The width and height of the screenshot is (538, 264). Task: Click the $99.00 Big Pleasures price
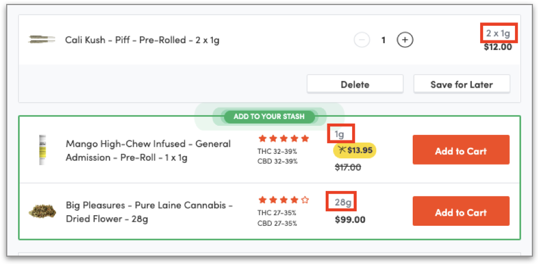[350, 220]
